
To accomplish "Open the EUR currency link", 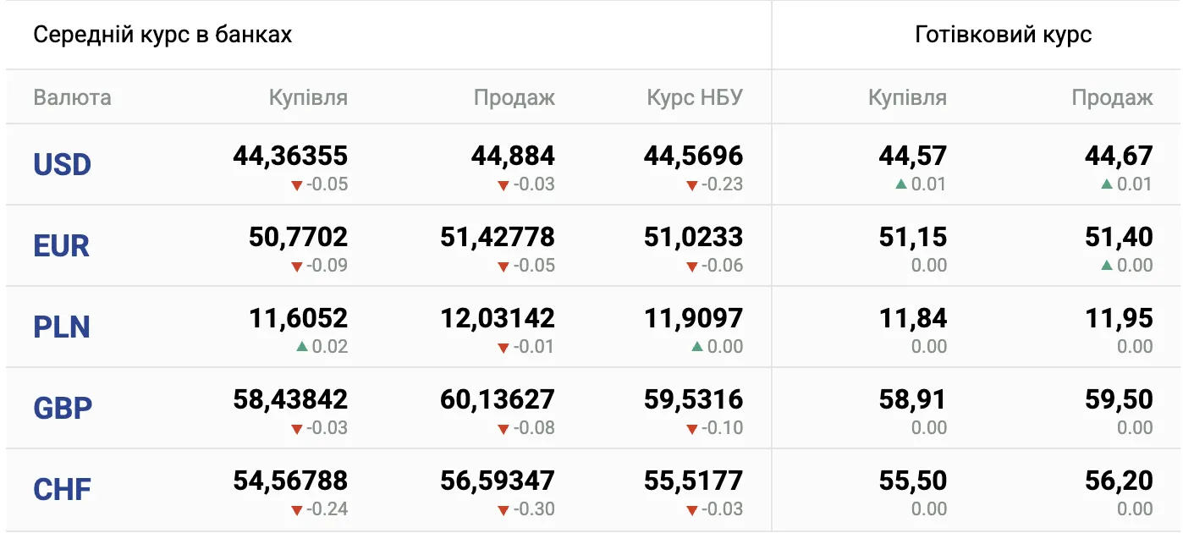I will pyautogui.click(x=61, y=245).
